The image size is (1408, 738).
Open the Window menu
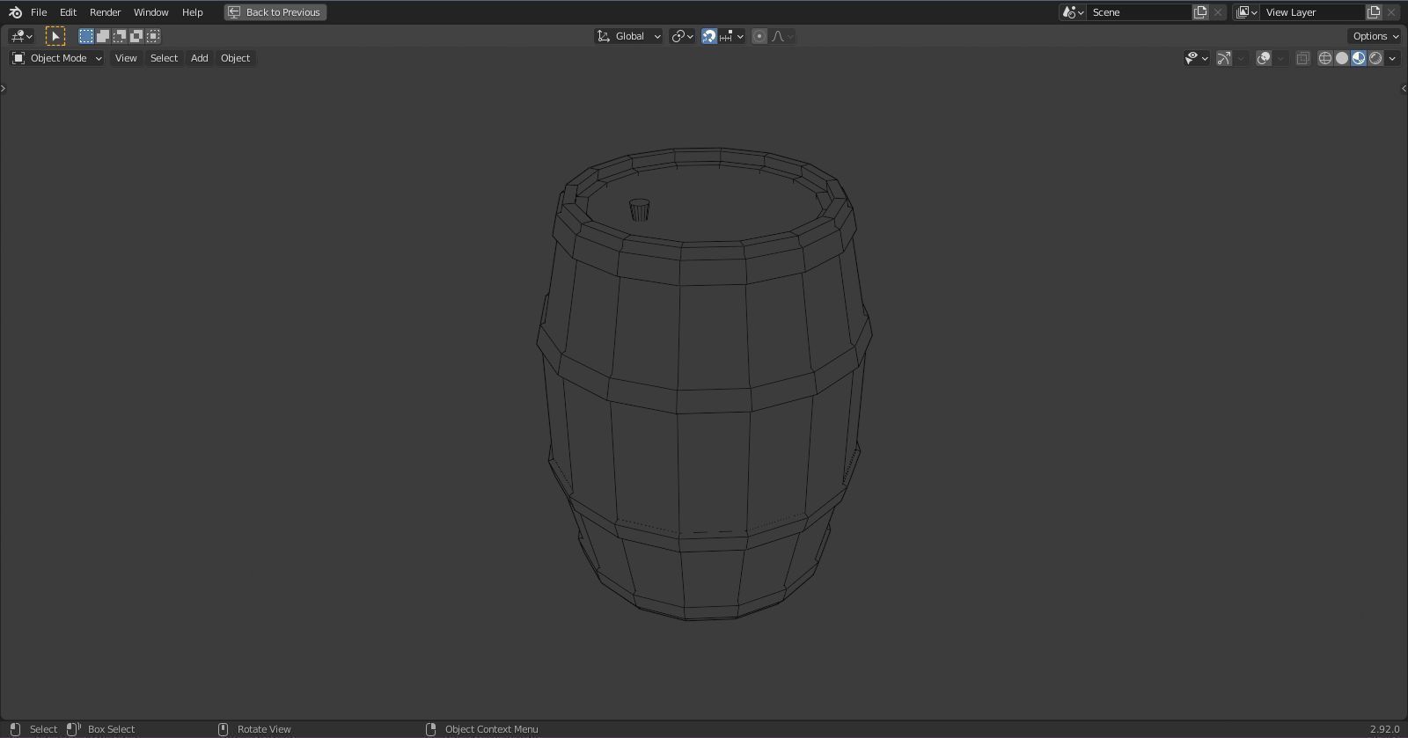[x=150, y=12]
